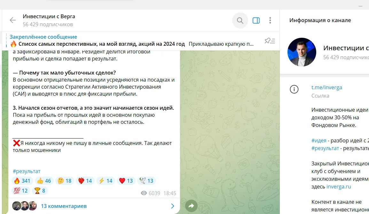Click the commenters' avatars thumbnail group
369x214 pixels.
[x=25, y=206]
